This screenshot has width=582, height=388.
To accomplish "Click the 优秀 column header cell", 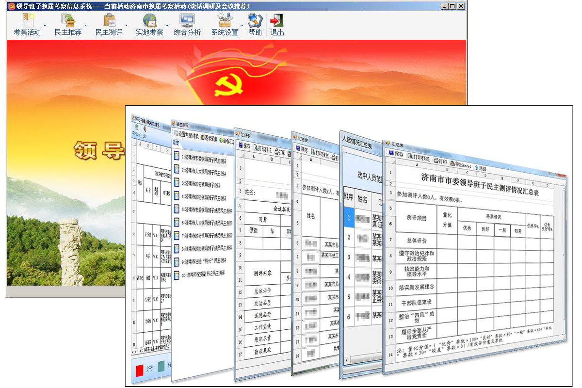I will click(x=467, y=228).
